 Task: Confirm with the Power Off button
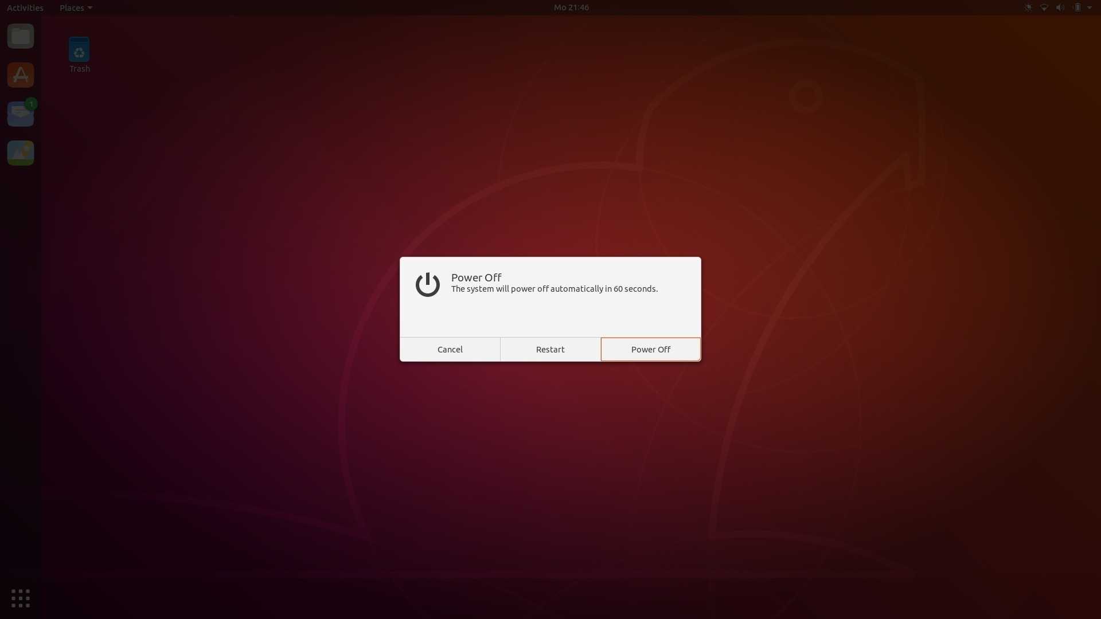click(650, 349)
